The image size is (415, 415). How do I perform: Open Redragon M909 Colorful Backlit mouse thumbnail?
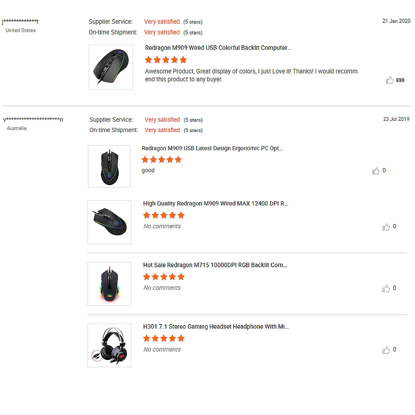111,67
